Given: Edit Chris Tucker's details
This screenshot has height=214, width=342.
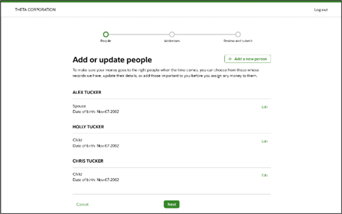Looking at the screenshot, I should (x=264, y=175).
